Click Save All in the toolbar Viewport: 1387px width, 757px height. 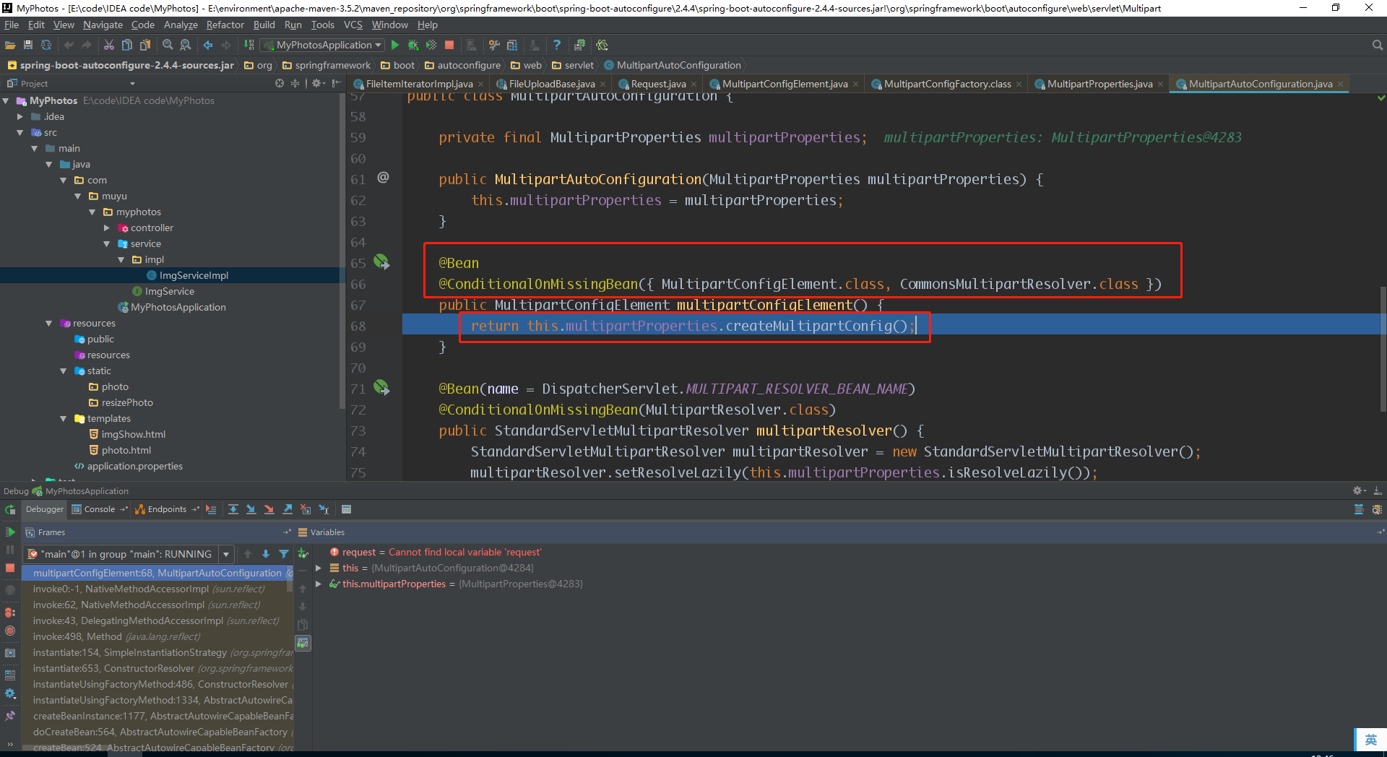pyautogui.click(x=28, y=45)
